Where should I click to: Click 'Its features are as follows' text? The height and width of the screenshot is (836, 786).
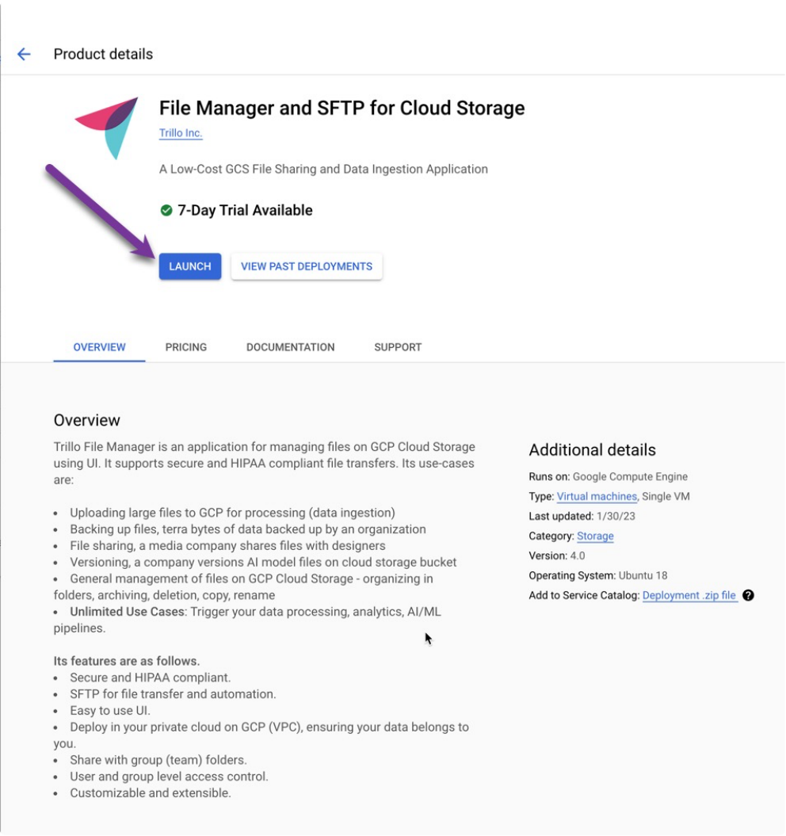[127, 661]
